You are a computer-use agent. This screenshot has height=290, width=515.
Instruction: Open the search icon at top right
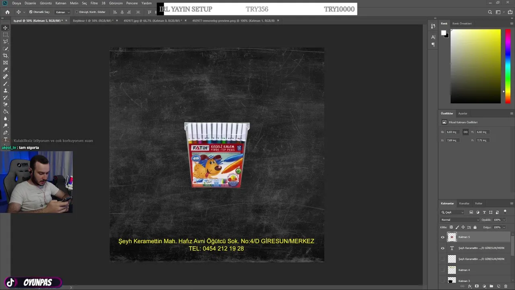point(490,12)
